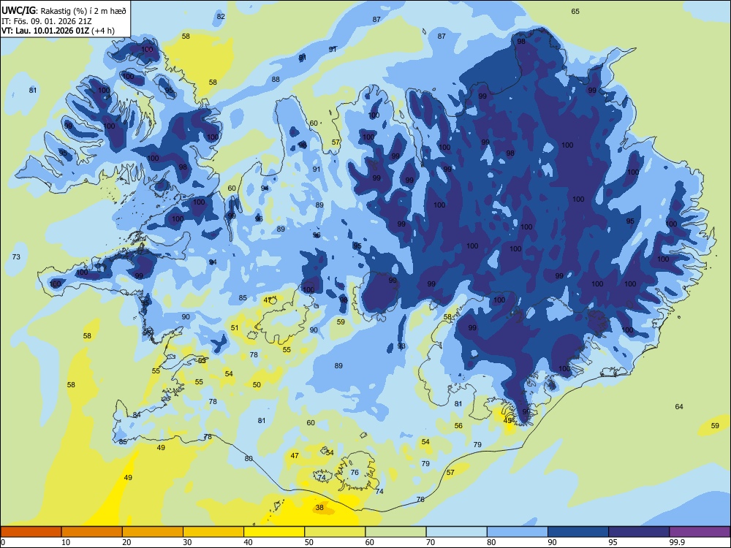Image resolution: width=731 pixels, height=548 pixels.
Task: Click the "88" humidity value over the northern waters
Action: [276, 79]
